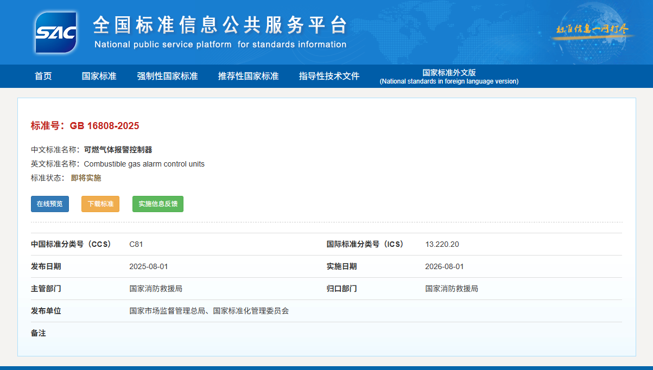Click the 实施日期 label
The width and height of the screenshot is (653, 370).
(x=341, y=266)
